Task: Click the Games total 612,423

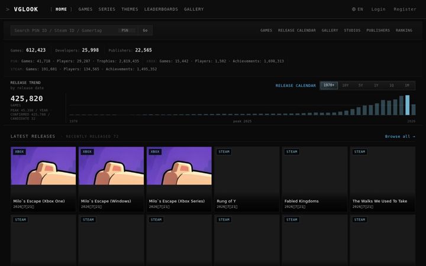Action: pos(36,50)
